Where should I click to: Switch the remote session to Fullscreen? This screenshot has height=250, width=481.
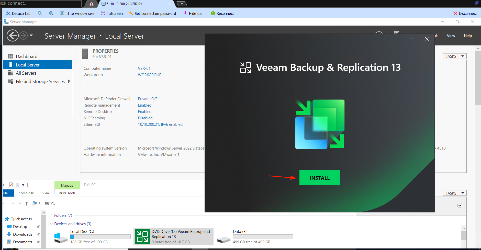pyautogui.click(x=112, y=13)
